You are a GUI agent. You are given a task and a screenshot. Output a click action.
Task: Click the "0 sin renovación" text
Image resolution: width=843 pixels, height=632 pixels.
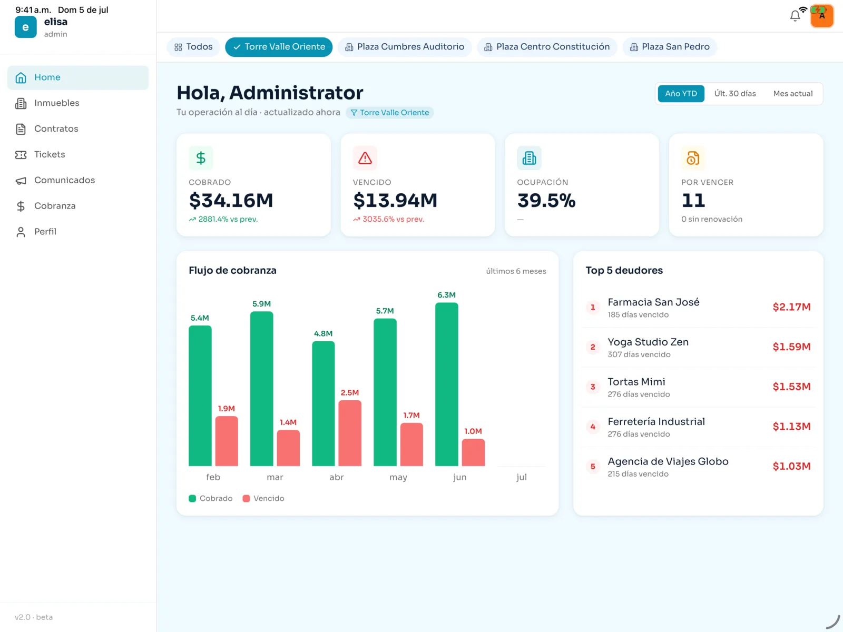tap(712, 220)
